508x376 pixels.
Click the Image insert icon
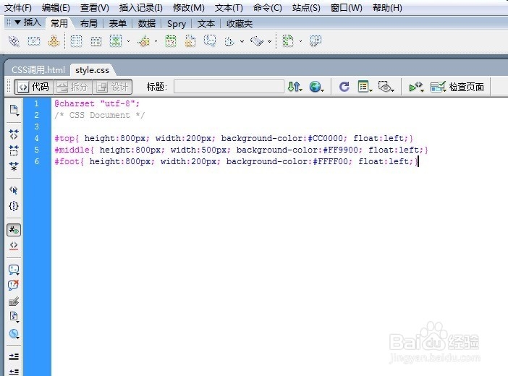116,41
